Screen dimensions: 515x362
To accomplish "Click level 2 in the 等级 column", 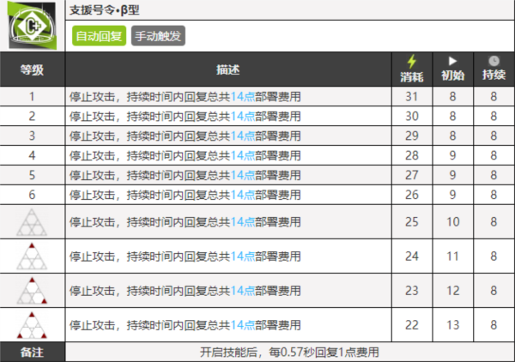I will click(x=32, y=116).
